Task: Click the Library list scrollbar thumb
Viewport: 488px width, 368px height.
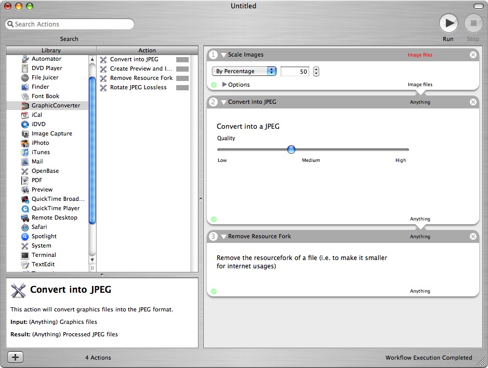Action: tap(92, 150)
